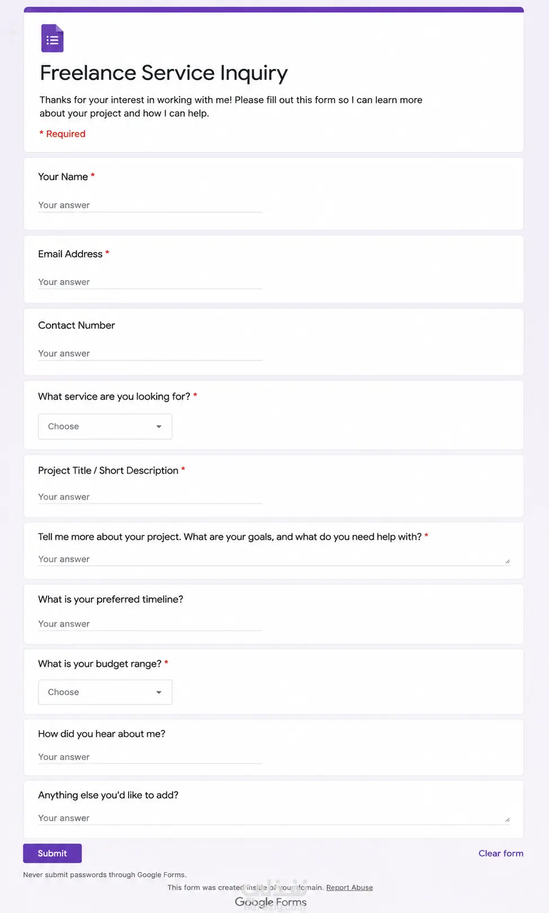
Task: Focus the 'Anything else' text area
Action: click(x=274, y=818)
